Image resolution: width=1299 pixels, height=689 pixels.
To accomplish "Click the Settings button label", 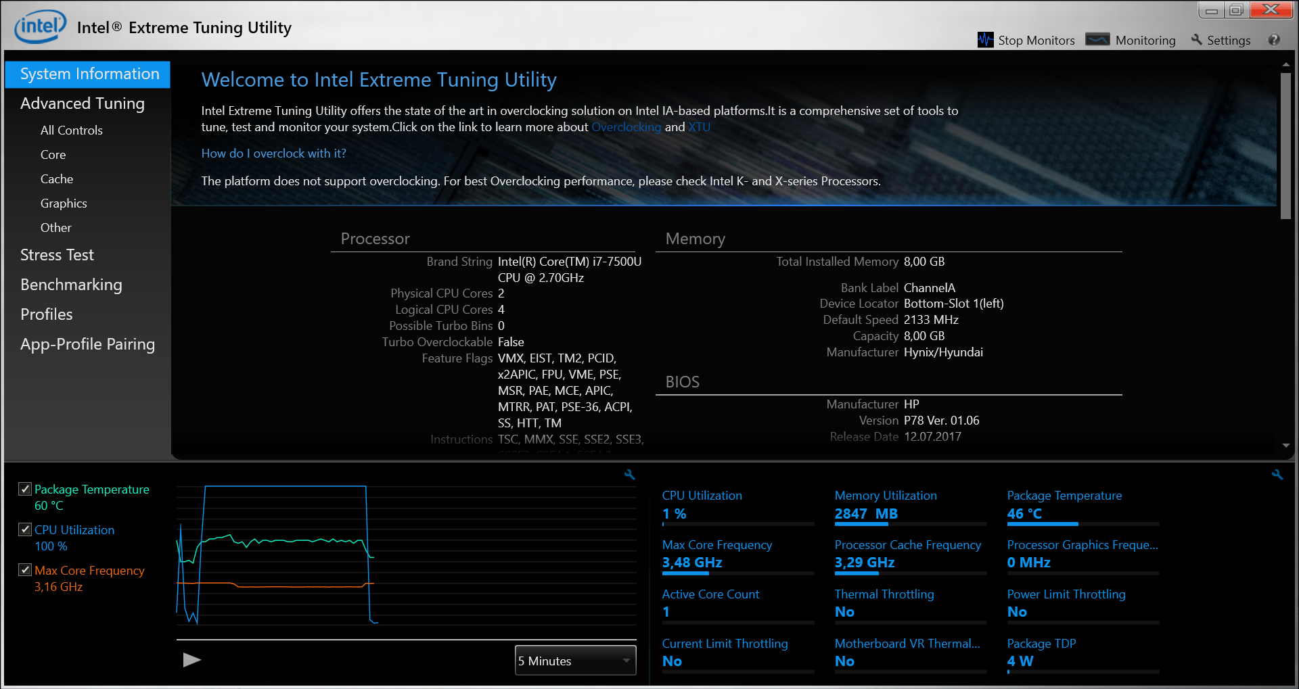I will click(x=1229, y=41).
